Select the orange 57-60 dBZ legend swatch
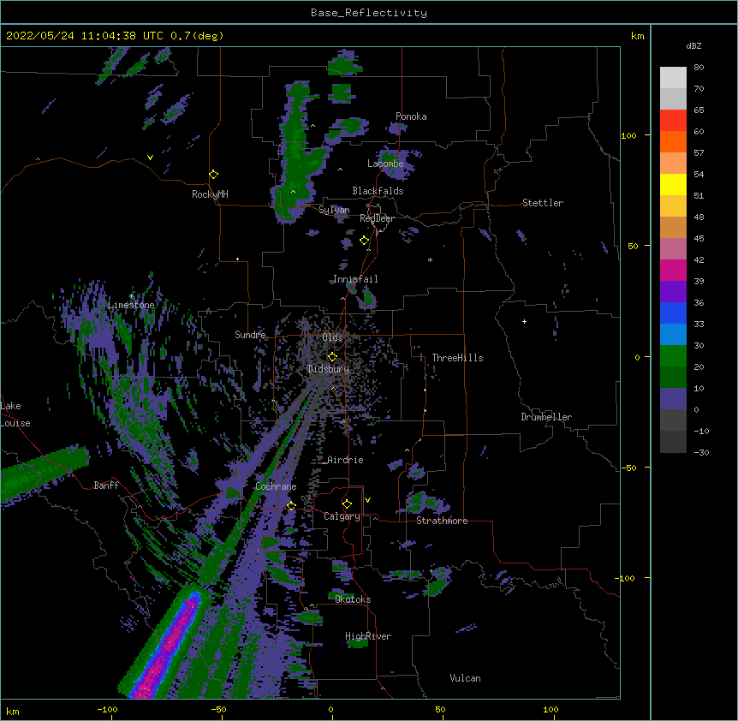 pyautogui.click(x=673, y=141)
